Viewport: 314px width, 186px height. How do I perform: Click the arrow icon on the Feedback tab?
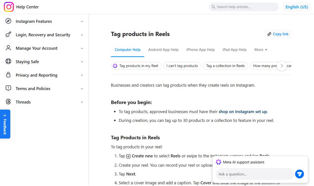pyautogui.click(x=5, y=116)
